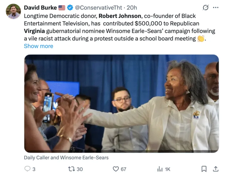This screenshot has width=225, height=177.
Task: Click the reply speech bubble icon
Action: point(28,169)
